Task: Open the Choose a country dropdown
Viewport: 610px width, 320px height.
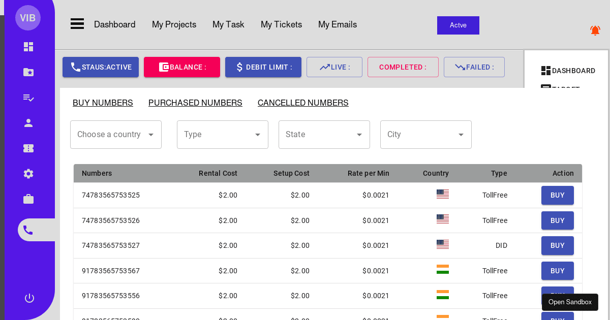Action: (x=116, y=135)
